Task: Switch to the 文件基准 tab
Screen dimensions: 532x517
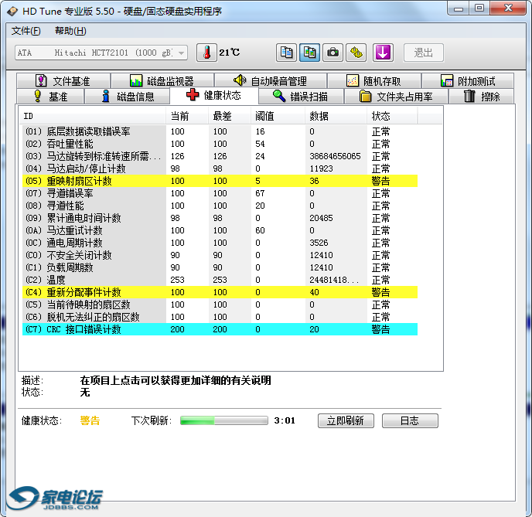Action: (63, 81)
